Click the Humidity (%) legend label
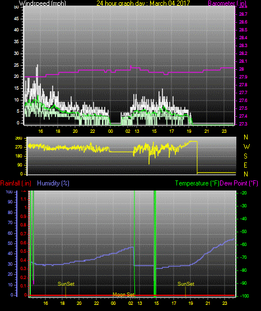261x311 pixels. [53, 183]
